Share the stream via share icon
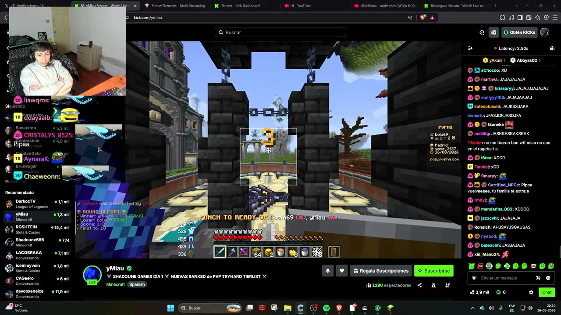This screenshot has height=315, width=561. click(419, 285)
